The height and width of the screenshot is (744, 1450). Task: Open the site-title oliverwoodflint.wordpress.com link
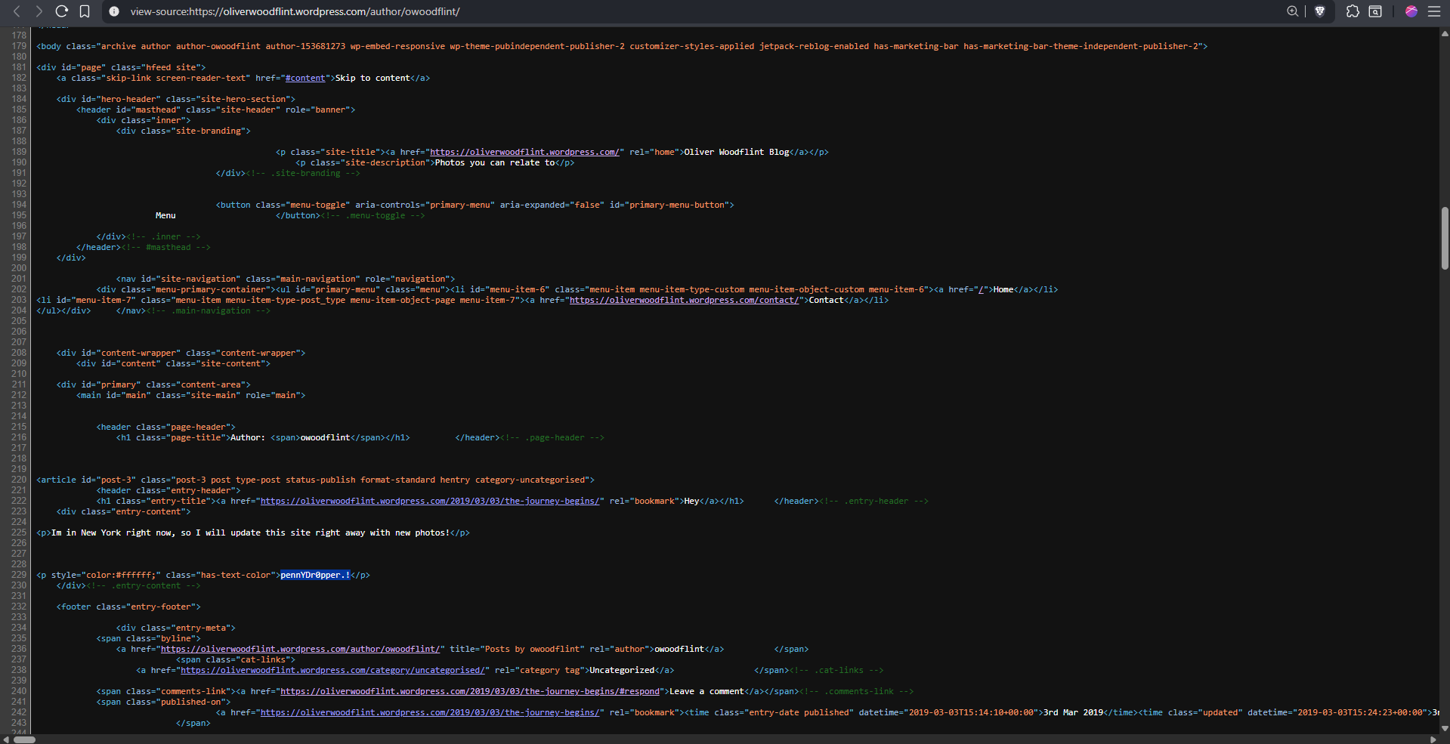tap(525, 153)
